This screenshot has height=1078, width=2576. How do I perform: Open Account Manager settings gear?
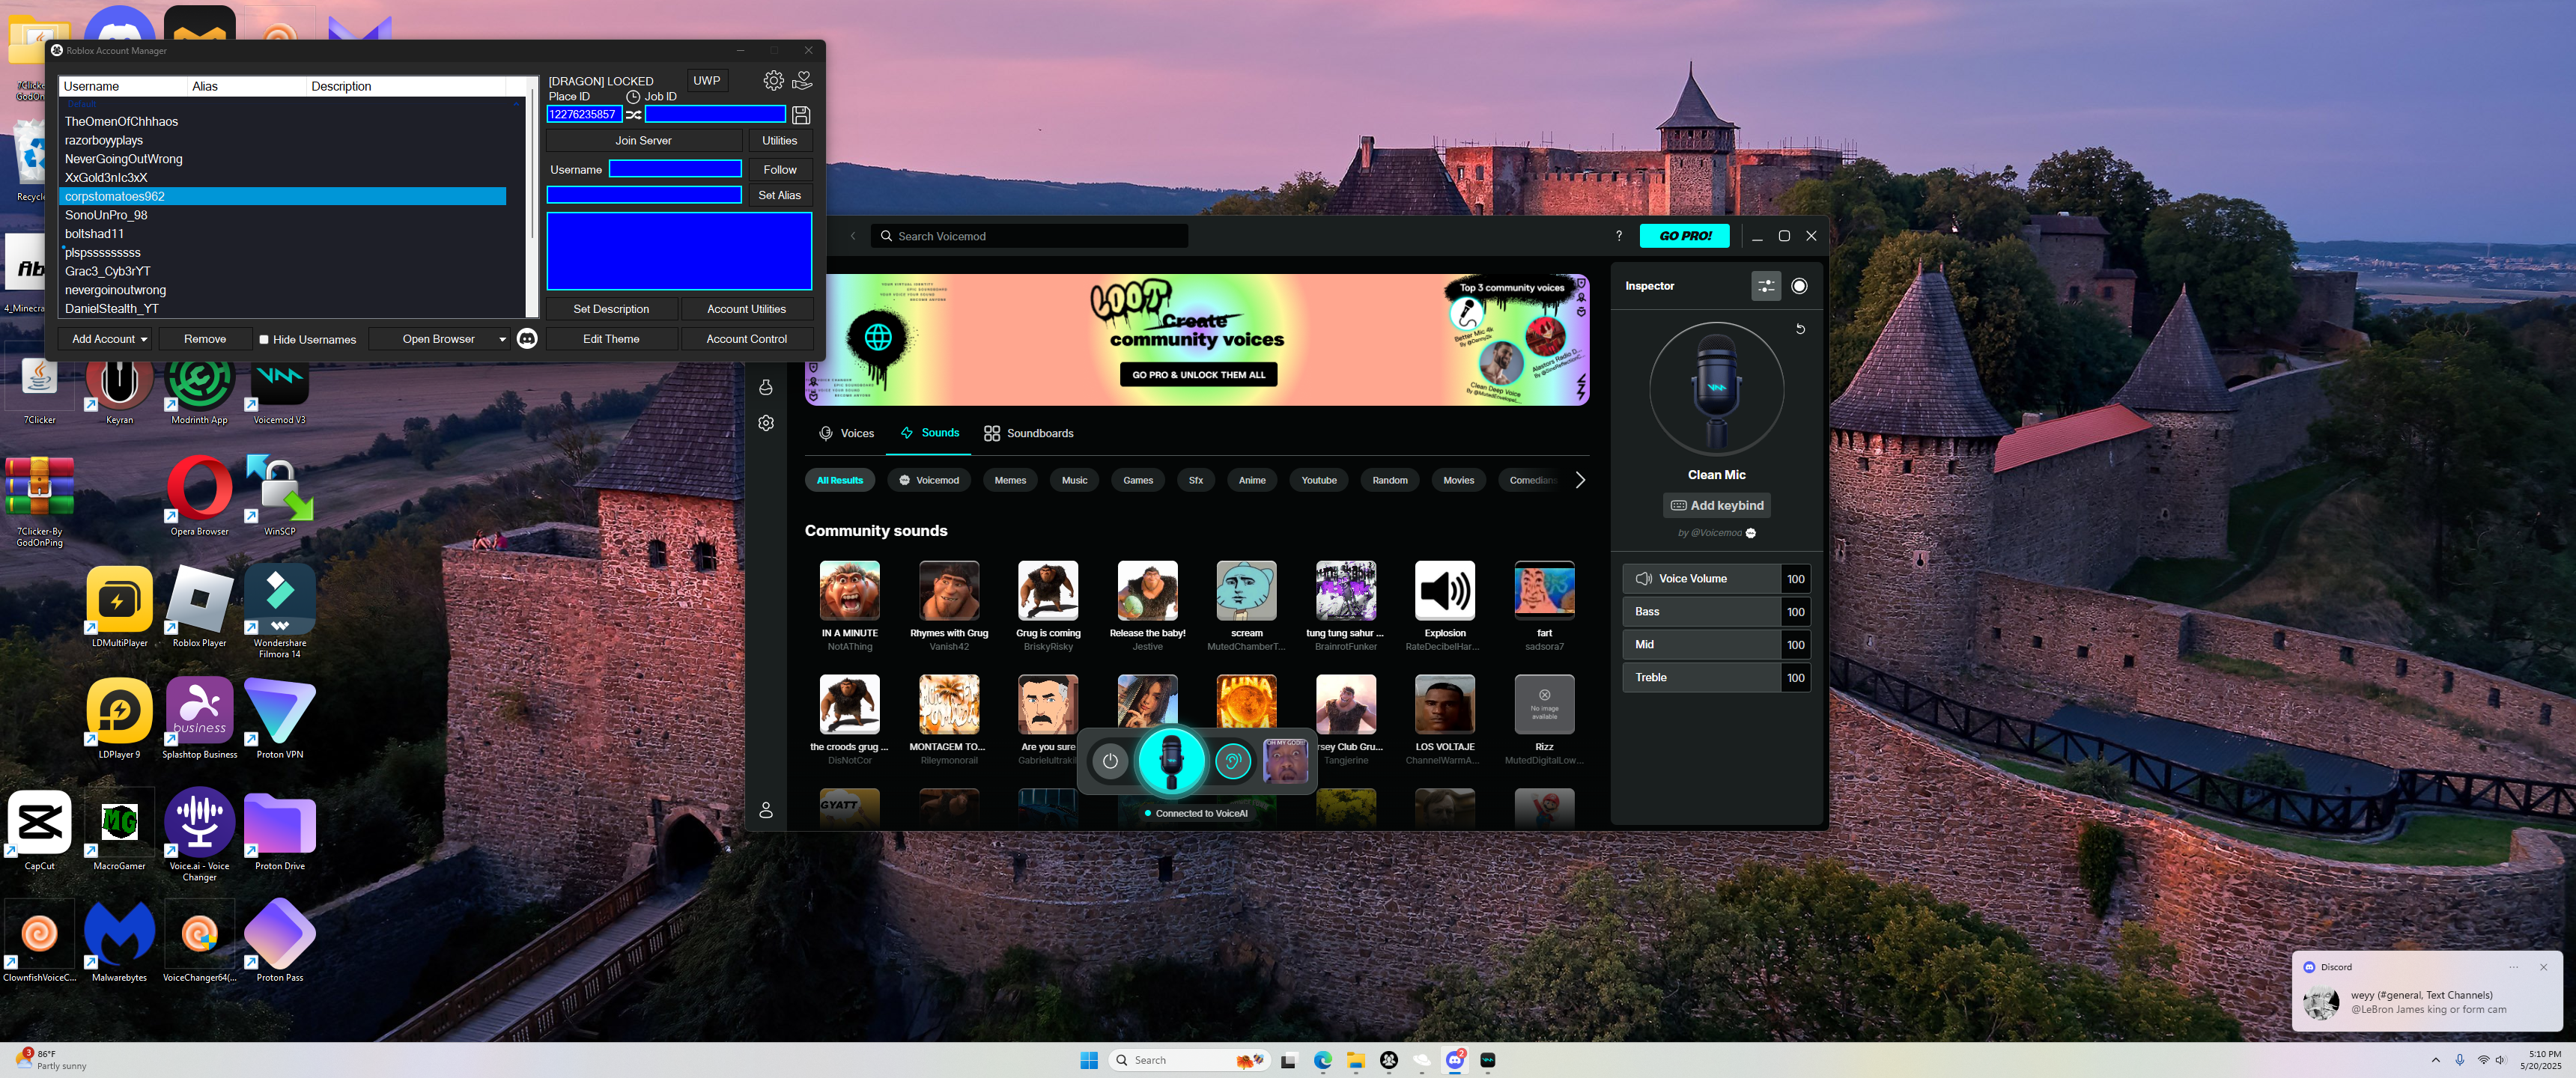773,81
